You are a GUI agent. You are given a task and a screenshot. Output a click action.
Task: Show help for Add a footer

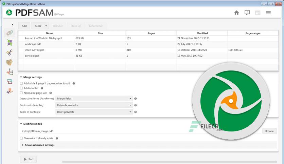coord(42,88)
